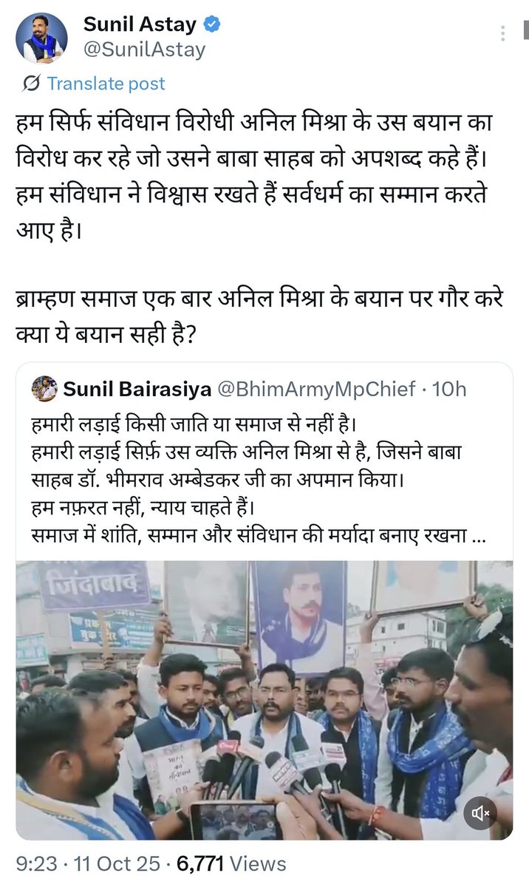Play the quoted post video
The image size is (529, 887).
click(x=264, y=700)
